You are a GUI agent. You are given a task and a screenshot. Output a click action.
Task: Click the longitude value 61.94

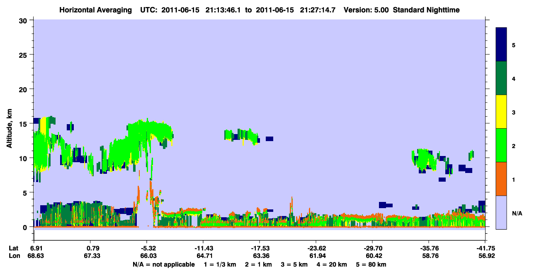click(317, 256)
